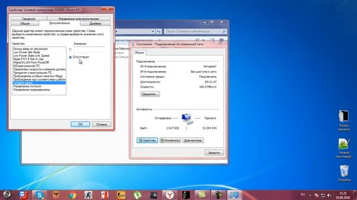Select WakeOnLAN From PowerOff property
Viewport: 357px width, 200px height.
pos(39,62)
